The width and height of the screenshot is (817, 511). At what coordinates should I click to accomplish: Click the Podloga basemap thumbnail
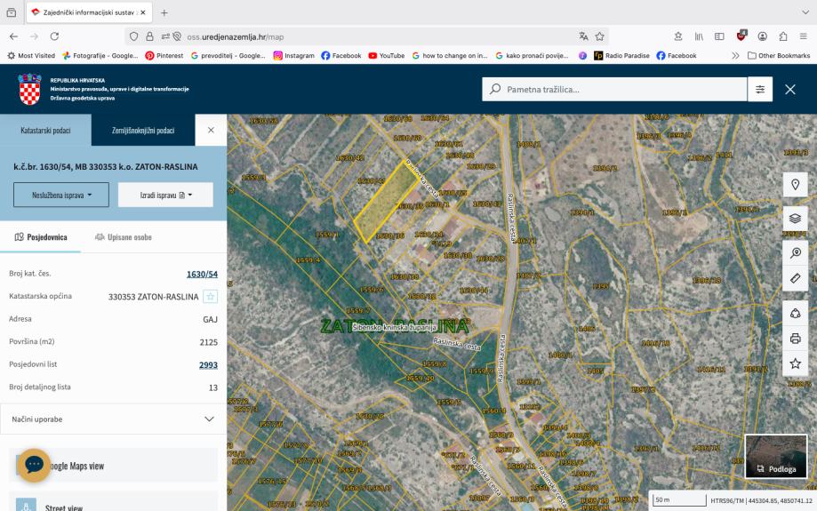pos(776,457)
